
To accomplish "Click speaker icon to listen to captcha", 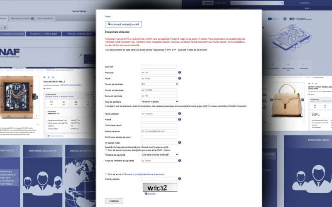I will [x=145, y=193].
